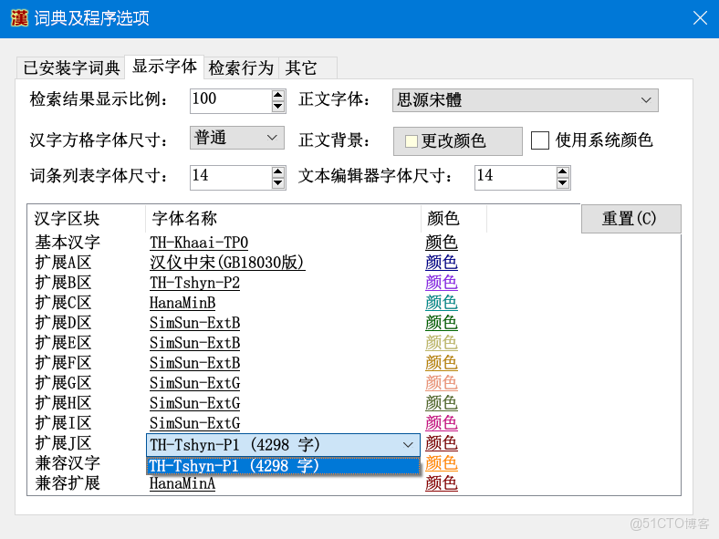Click the 更改颜色 button
The width and height of the screenshot is (719, 539).
pos(458,141)
